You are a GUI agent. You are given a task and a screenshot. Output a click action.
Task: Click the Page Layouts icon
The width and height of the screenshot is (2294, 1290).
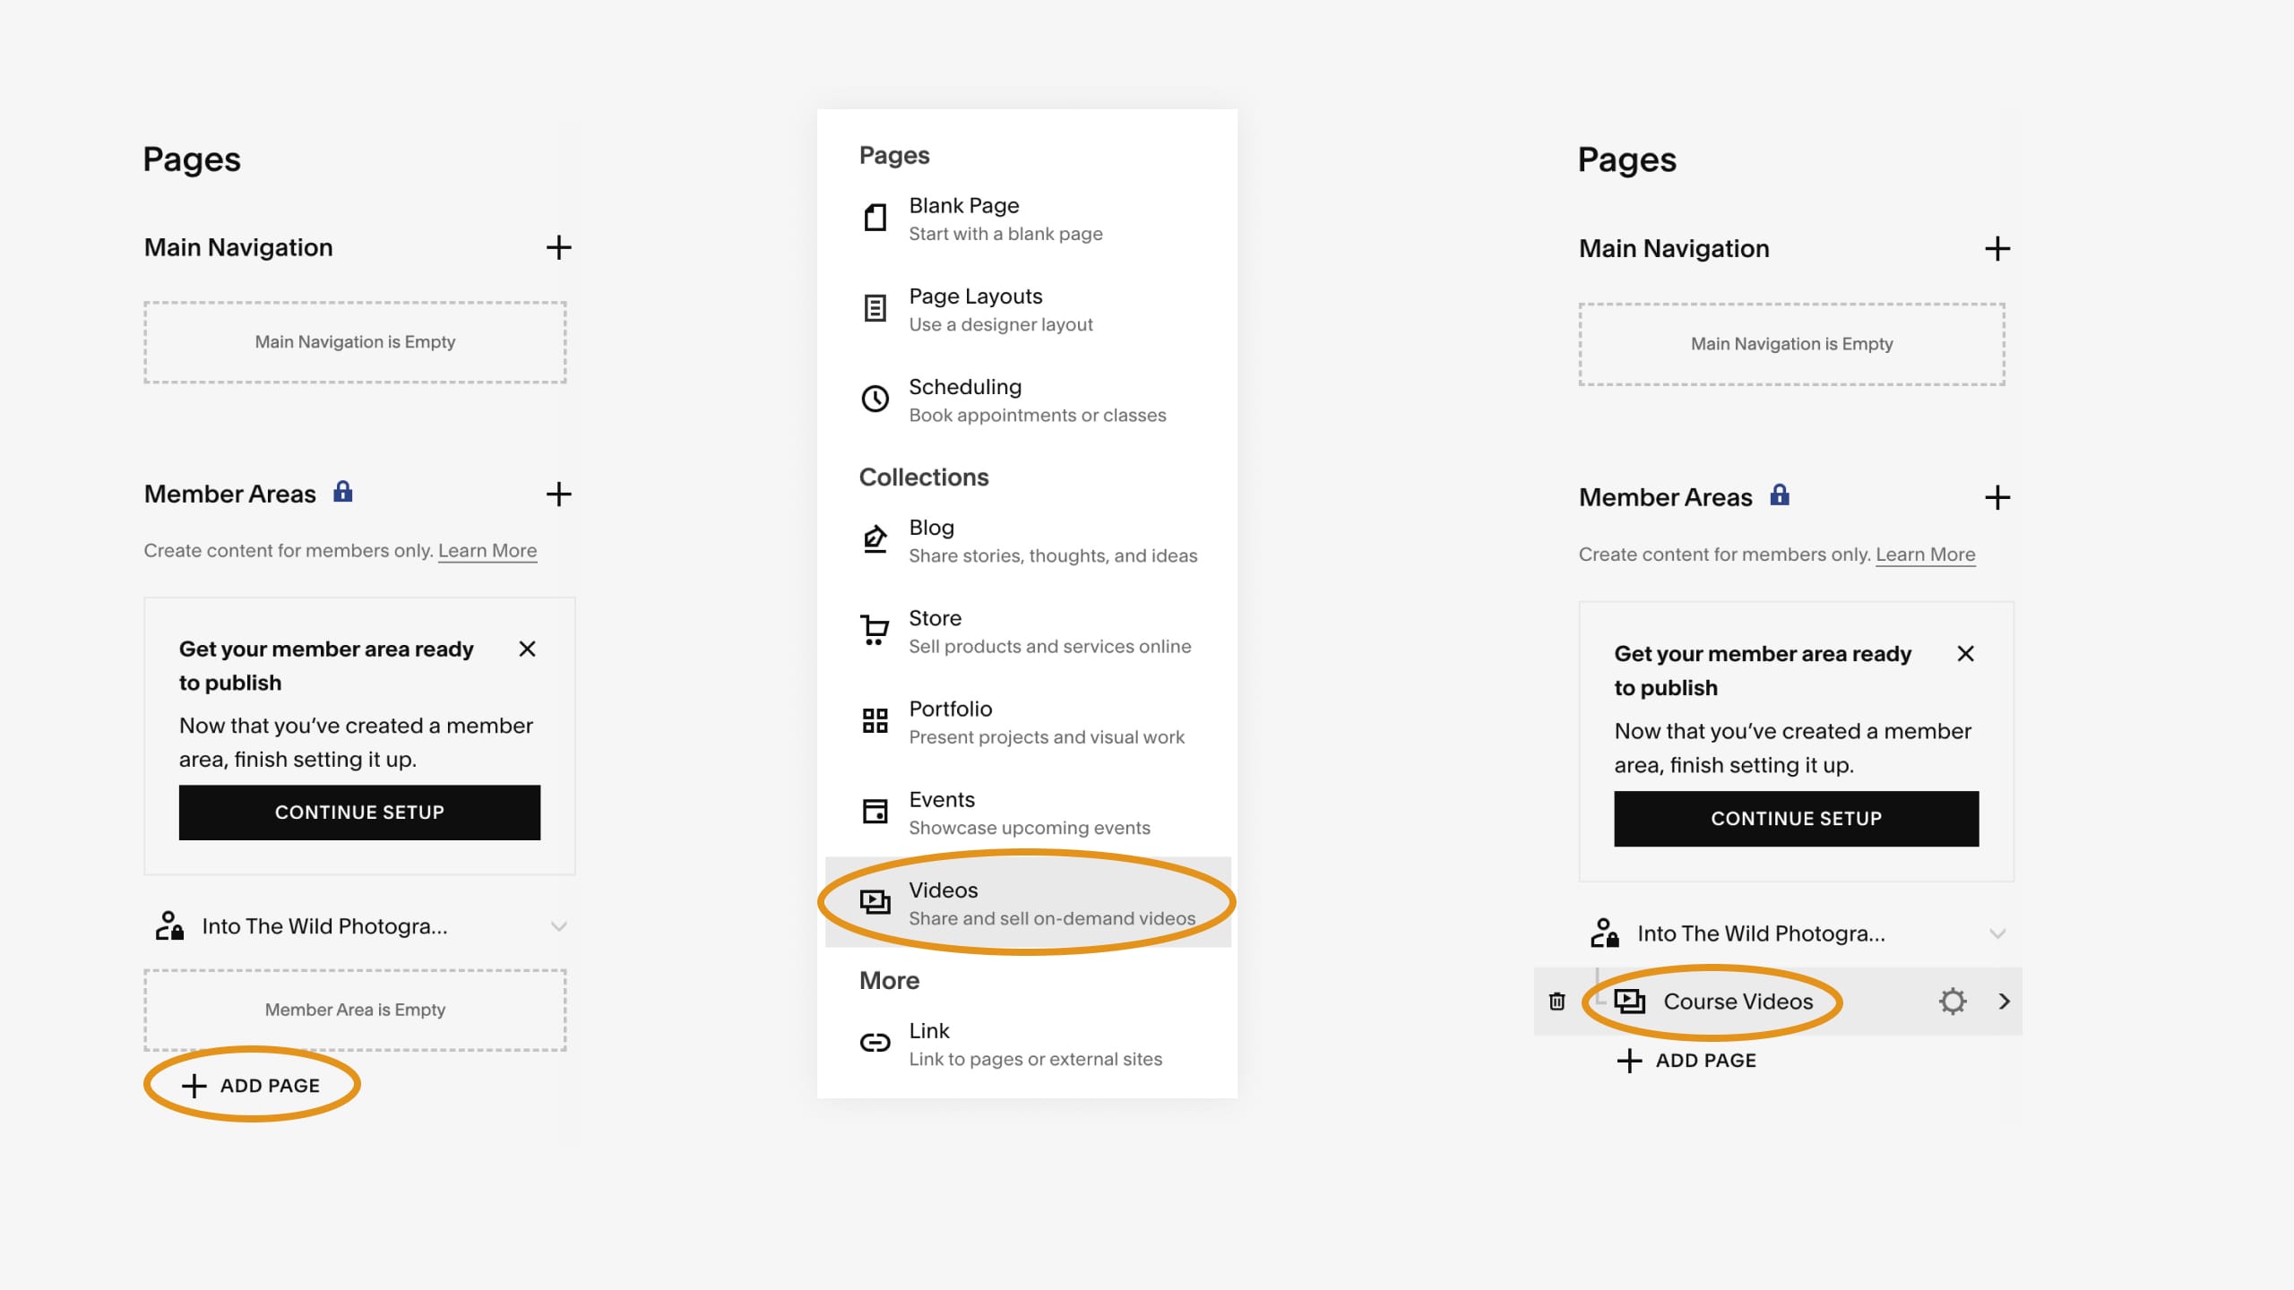tap(875, 308)
